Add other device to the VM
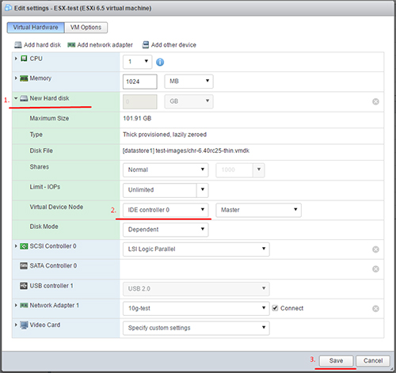This screenshot has width=396, height=373. coord(169,45)
